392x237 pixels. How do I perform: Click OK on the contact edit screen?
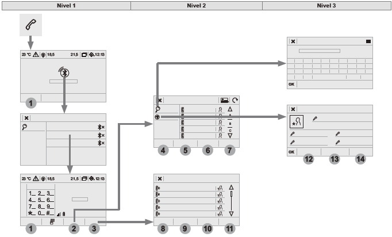(291, 152)
